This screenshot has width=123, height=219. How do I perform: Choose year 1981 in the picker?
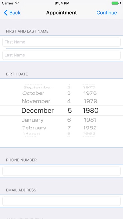click(x=90, y=120)
